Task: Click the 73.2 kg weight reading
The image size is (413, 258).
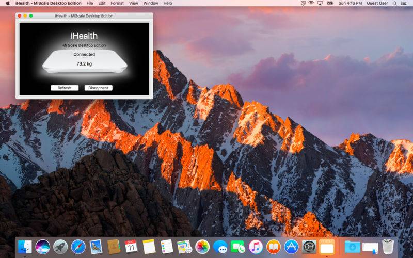Action: [x=84, y=63]
